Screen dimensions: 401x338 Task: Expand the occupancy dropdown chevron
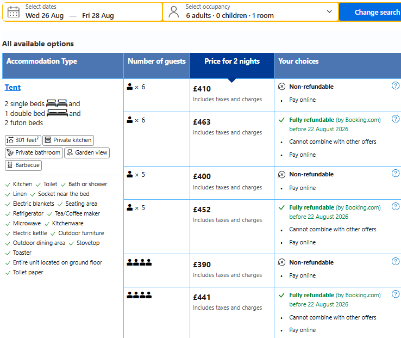pyautogui.click(x=329, y=12)
